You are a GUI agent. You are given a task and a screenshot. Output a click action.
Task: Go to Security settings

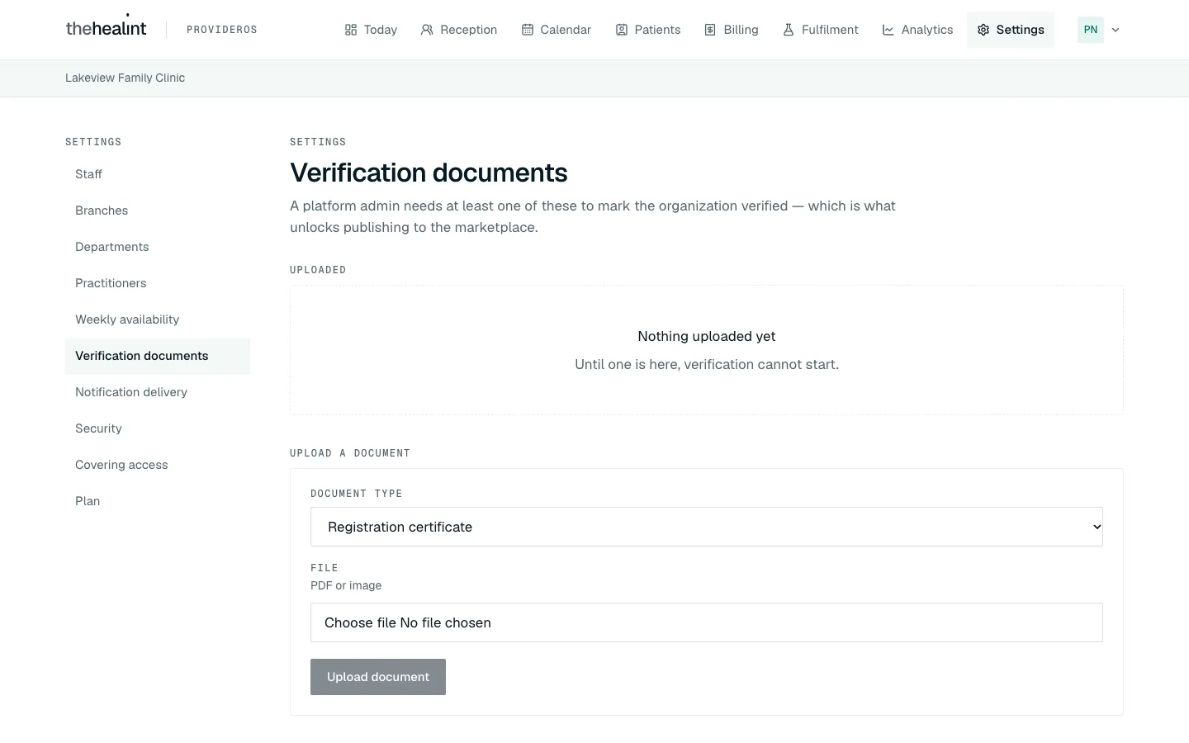coord(158,428)
